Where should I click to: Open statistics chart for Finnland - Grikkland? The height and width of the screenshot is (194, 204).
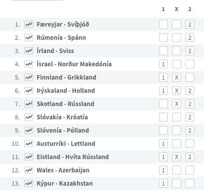coord(29,77)
